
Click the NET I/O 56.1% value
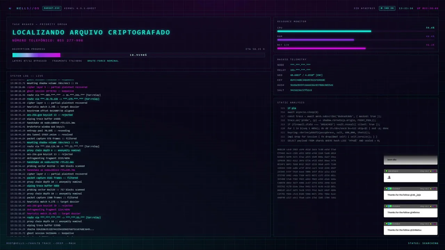430,45
